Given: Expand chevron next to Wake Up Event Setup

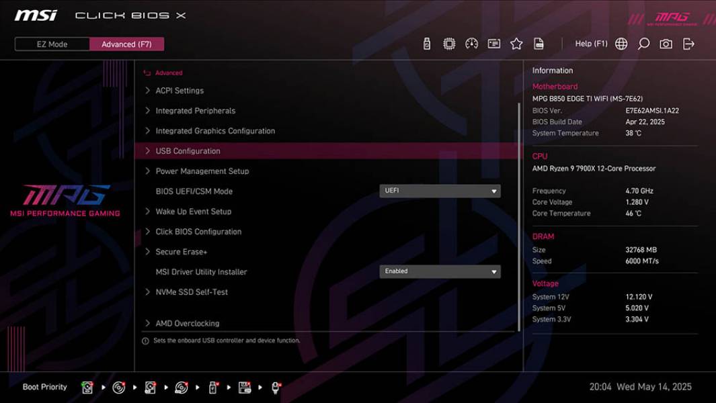Looking at the screenshot, I should [147, 212].
